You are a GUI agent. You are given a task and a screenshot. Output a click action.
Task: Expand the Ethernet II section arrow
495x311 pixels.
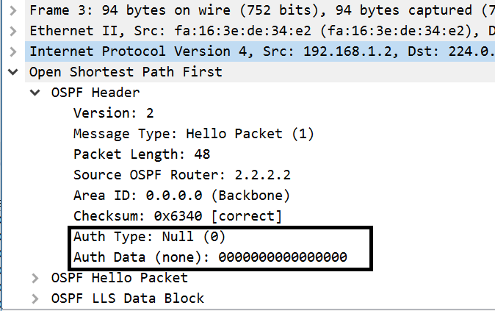tap(12, 31)
